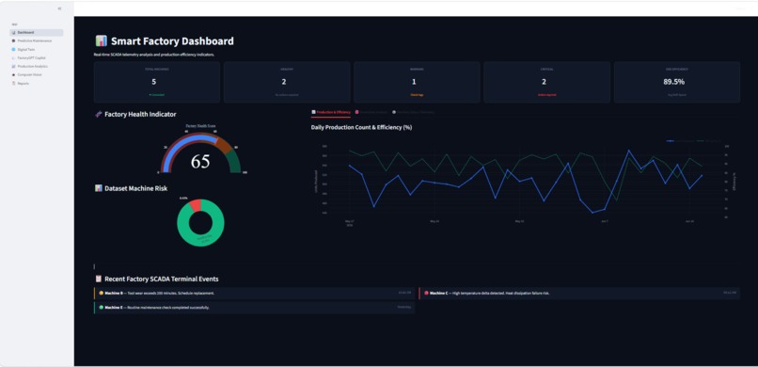Click the Machine E routine maintenance event

click(x=254, y=308)
